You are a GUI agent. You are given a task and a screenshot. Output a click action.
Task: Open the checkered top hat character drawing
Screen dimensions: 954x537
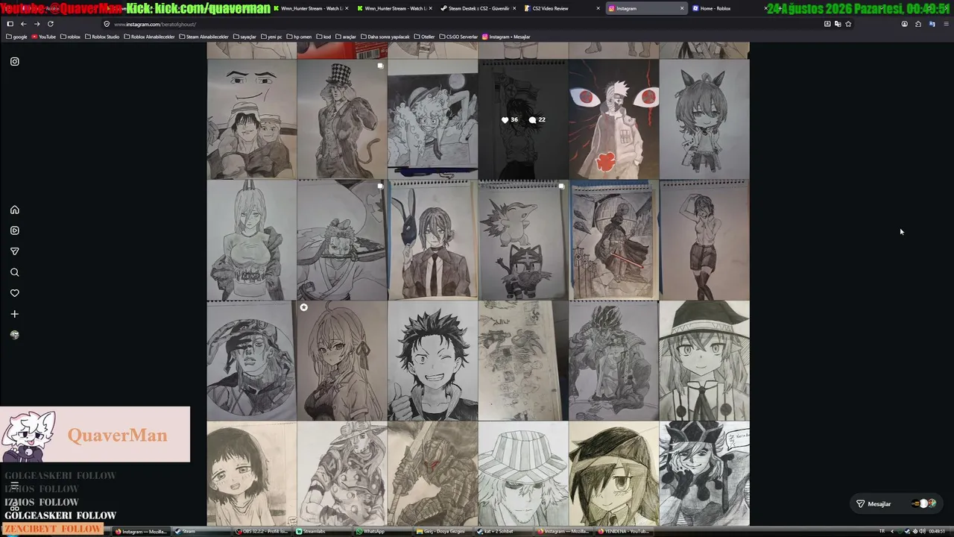pos(341,119)
